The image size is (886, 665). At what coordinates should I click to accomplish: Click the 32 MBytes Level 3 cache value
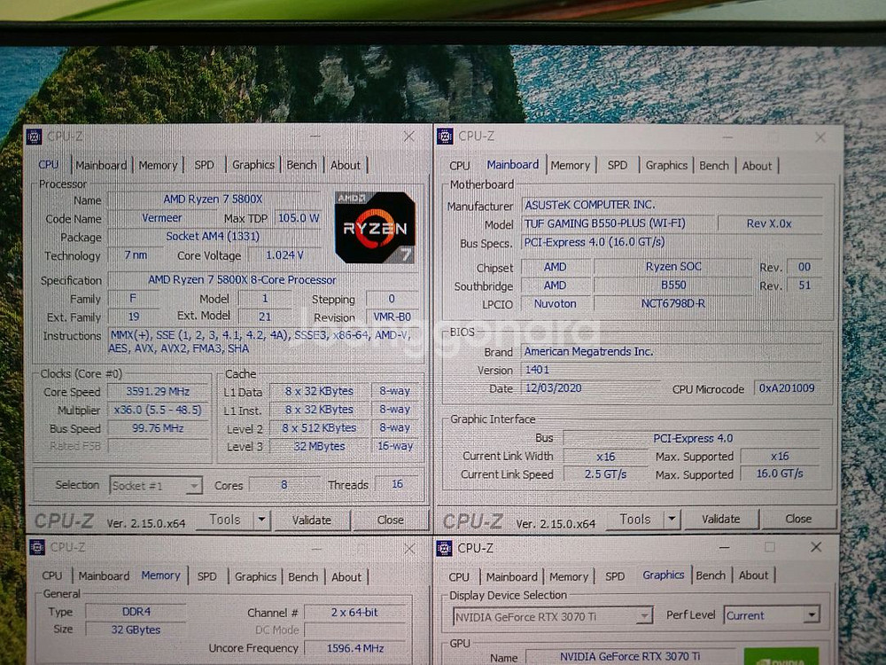(319, 446)
